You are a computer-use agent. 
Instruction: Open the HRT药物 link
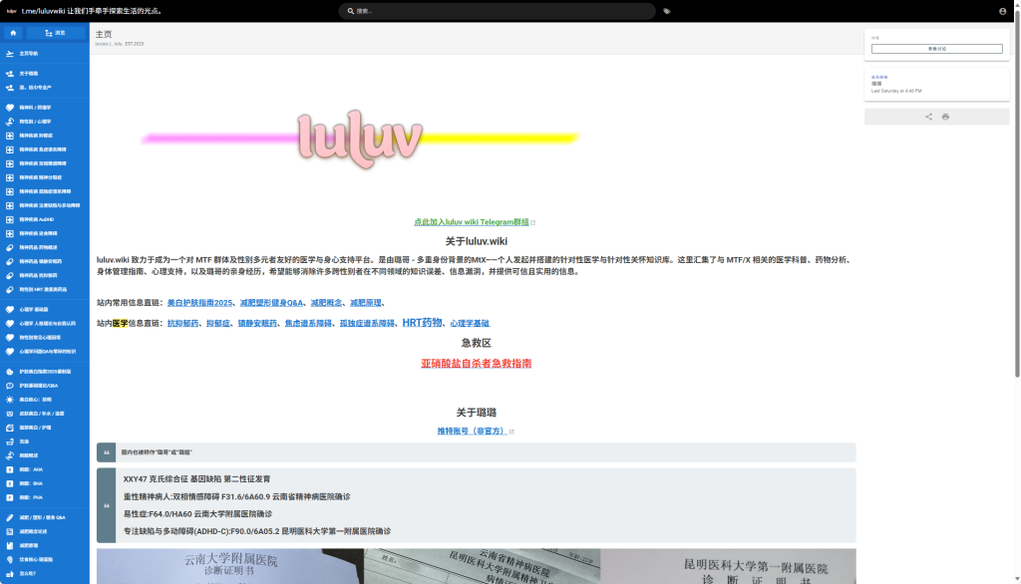(421, 323)
